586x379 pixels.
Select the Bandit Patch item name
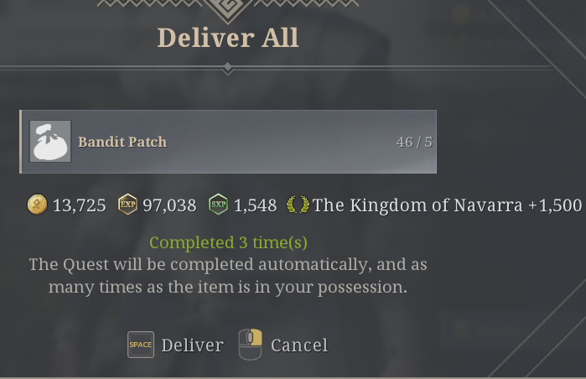(122, 142)
